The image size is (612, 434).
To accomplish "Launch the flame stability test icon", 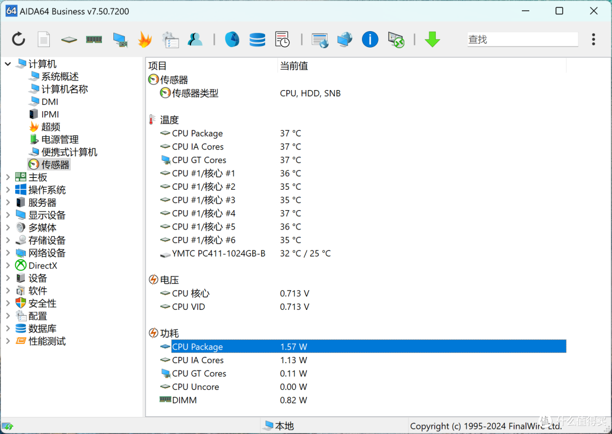I will tap(145, 40).
